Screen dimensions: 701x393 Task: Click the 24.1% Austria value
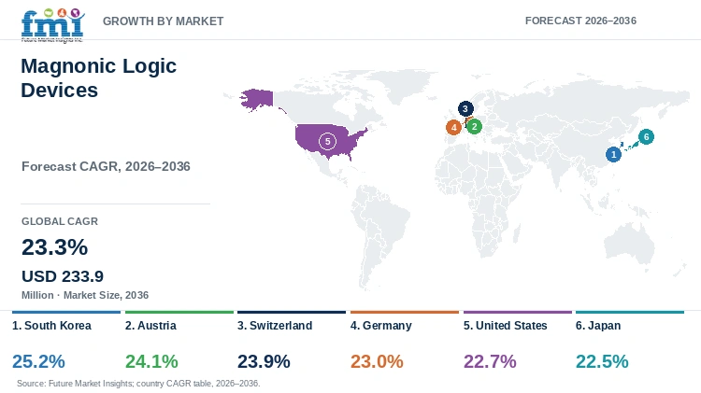pos(151,361)
